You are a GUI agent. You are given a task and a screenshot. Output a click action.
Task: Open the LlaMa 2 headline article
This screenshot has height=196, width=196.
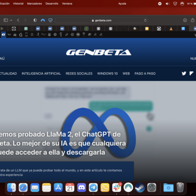[63, 143]
